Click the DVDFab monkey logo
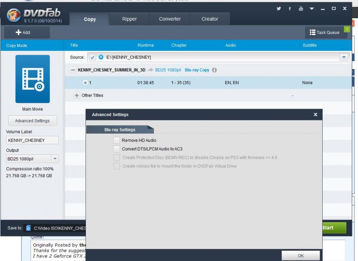Screen dimensions: 358x261 click(x=14, y=15)
